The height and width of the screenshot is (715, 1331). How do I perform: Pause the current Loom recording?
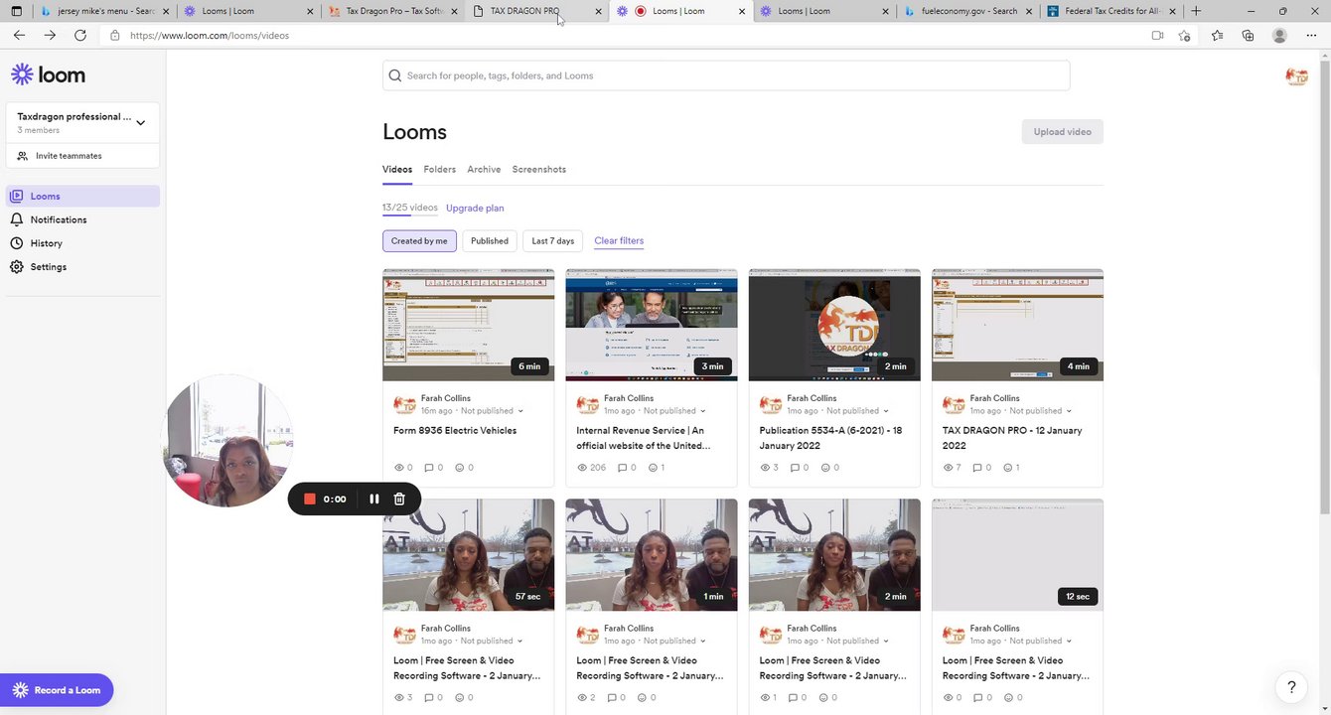click(x=374, y=499)
